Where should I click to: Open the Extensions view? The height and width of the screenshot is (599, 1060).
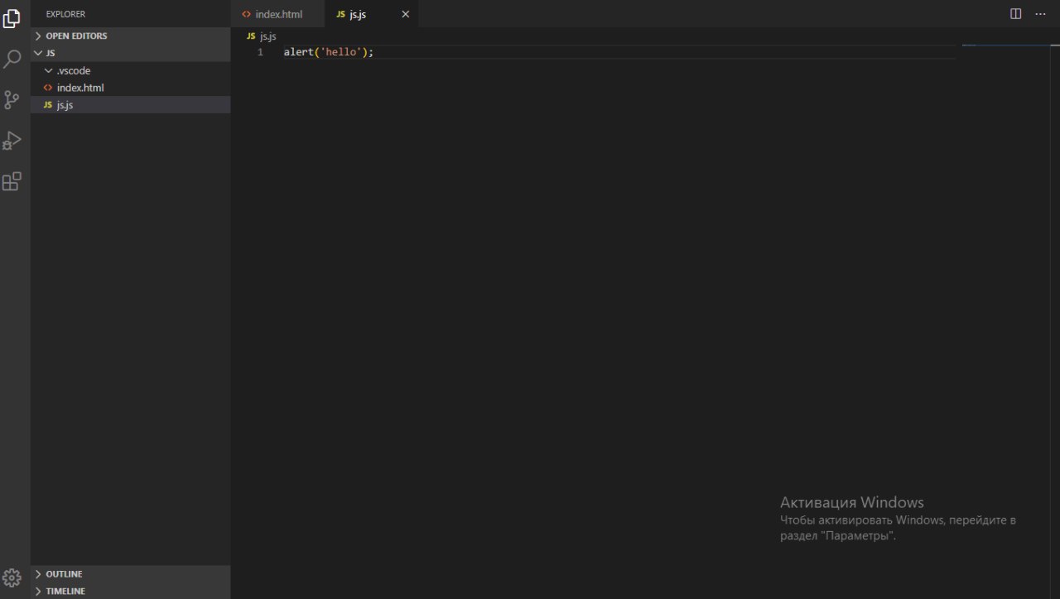click(12, 181)
